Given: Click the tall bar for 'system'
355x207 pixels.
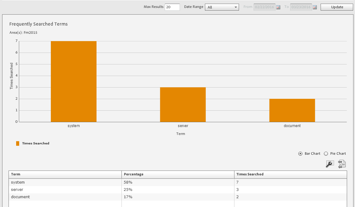Looking at the screenshot, I should (x=73, y=81).
